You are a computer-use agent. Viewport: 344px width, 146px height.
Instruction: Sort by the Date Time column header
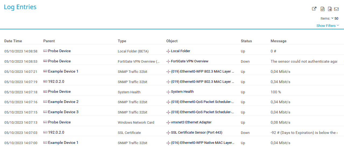click(x=13, y=41)
